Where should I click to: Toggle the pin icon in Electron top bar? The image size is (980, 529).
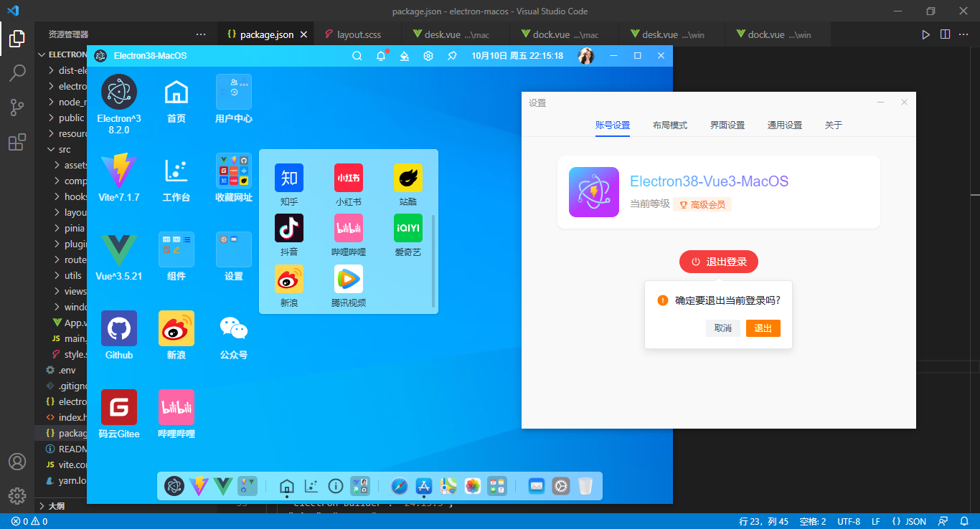(x=452, y=56)
